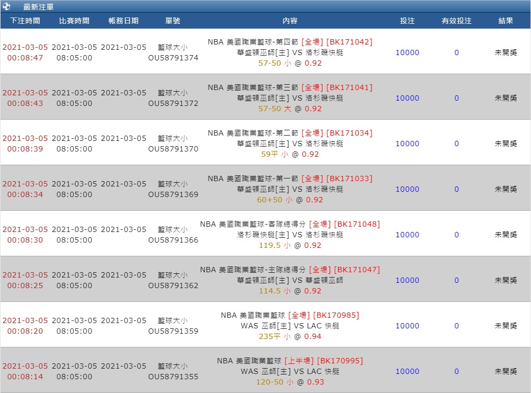This screenshot has width=531, height=393.
Task: Click bet time 00:08:14
Action: (x=25, y=377)
